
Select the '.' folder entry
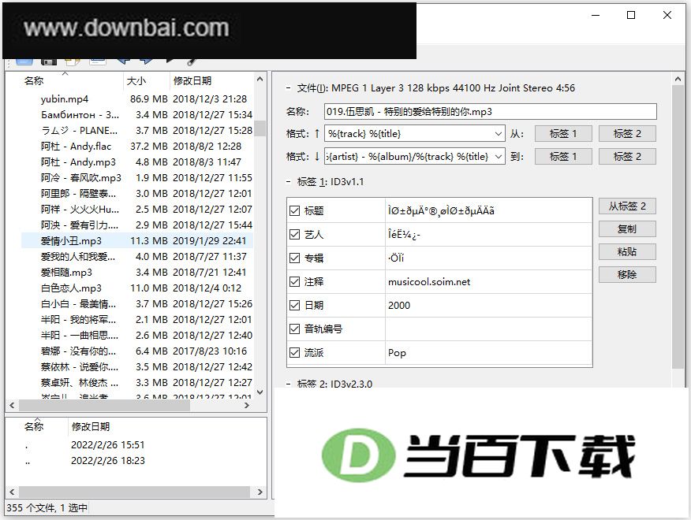(27, 445)
